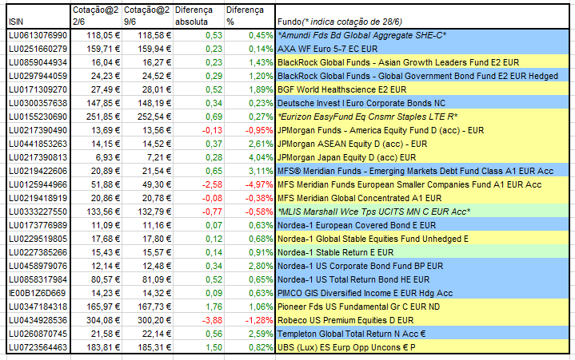
Task: Select ISIN cell LU0173776989
Action: point(38,225)
